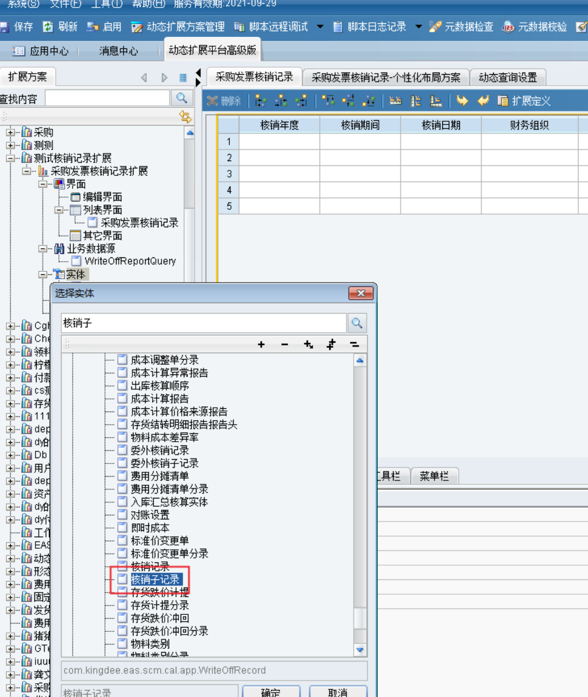The width and height of the screenshot is (588, 697).
Task: Click the 保存 save icon in toolbar
Action: tap(4, 27)
